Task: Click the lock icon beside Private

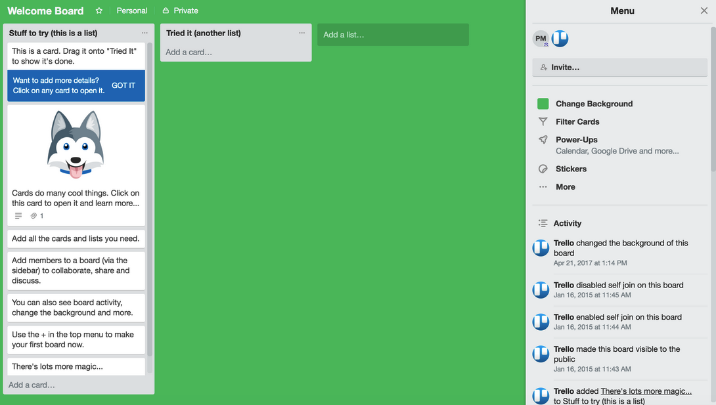Action: click(x=166, y=11)
